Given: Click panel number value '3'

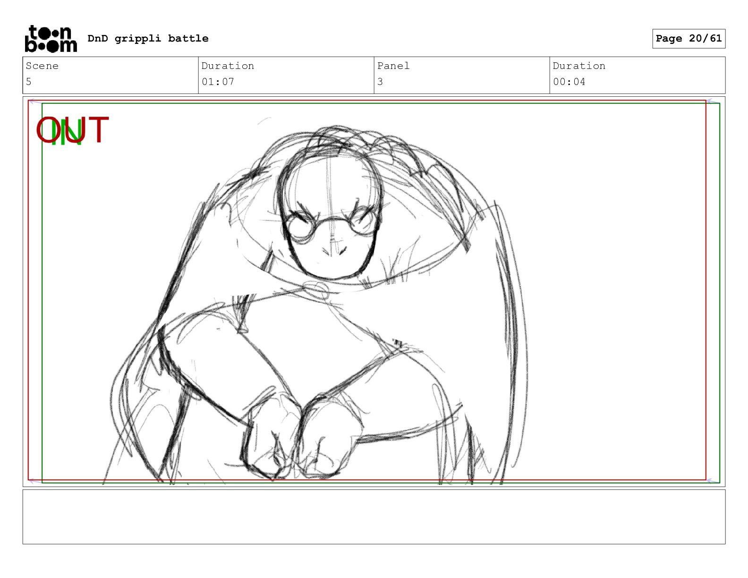Looking at the screenshot, I should 380,82.
